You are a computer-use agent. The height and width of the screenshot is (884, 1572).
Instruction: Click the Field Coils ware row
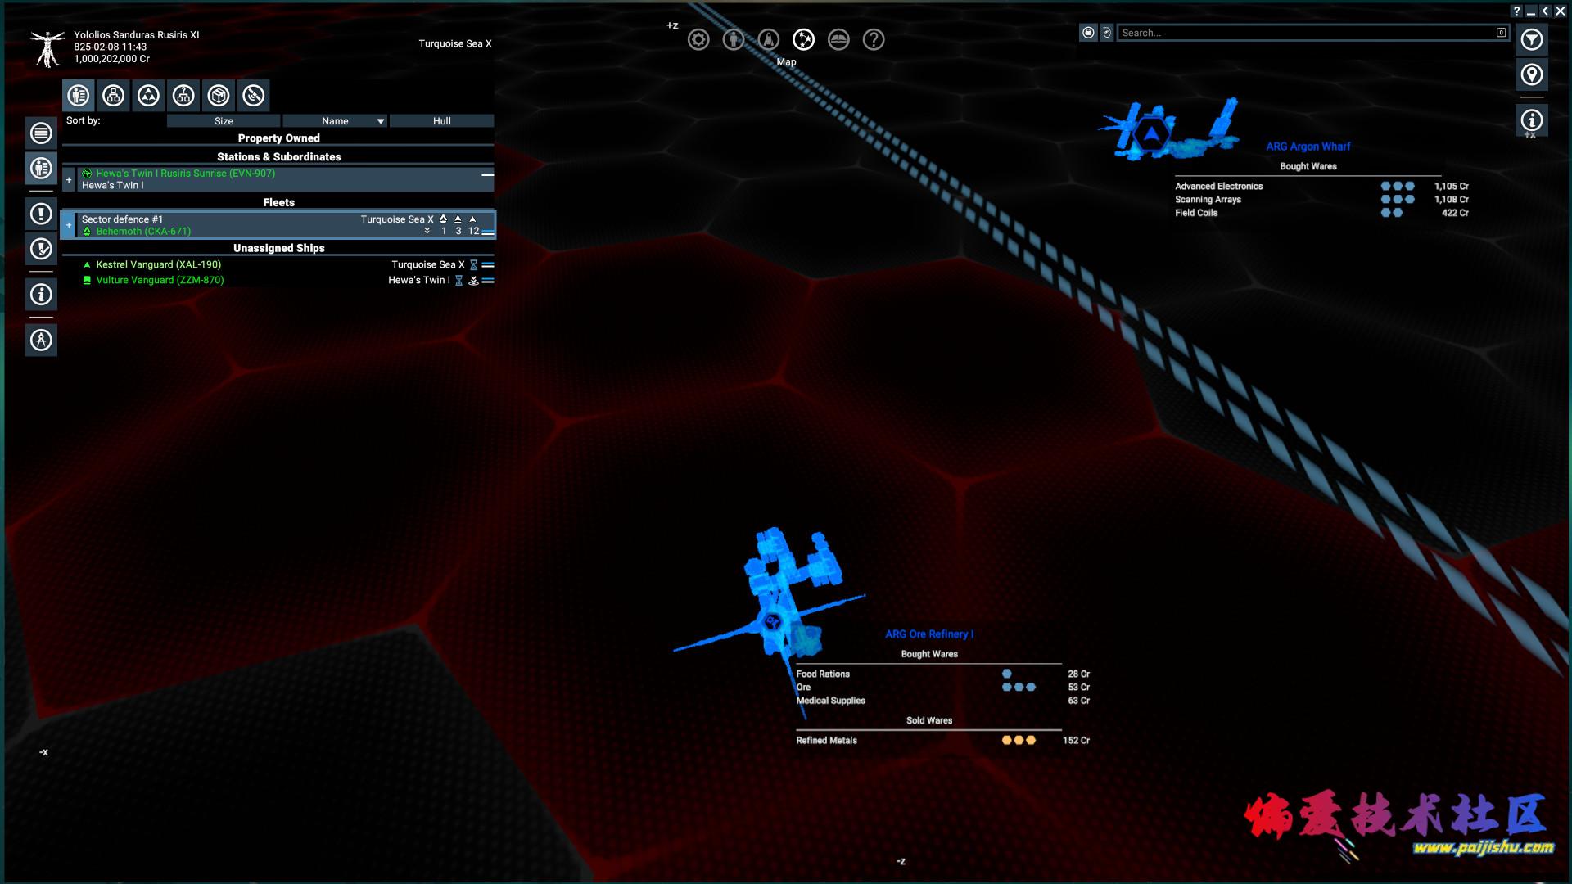point(1321,213)
